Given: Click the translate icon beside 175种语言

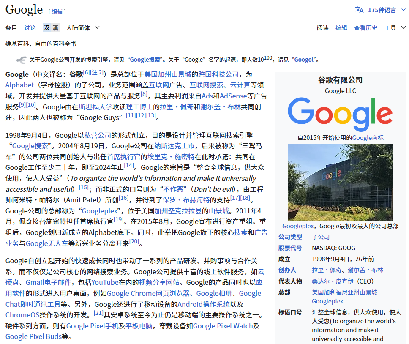Looking at the screenshot, I should (359, 10).
